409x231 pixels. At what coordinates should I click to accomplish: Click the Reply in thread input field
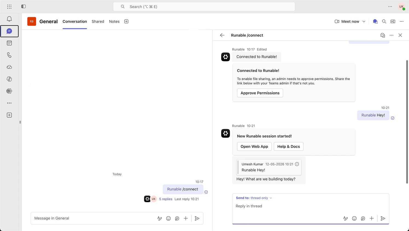tap(310, 206)
